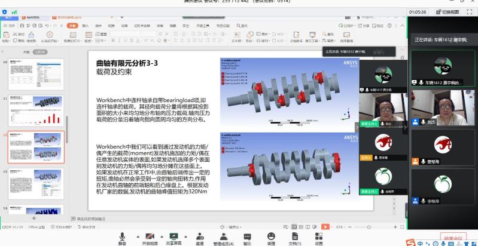478x246 pixels.
Task: Select slide 11 thumbnail with bar chart
Action: (36, 110)
